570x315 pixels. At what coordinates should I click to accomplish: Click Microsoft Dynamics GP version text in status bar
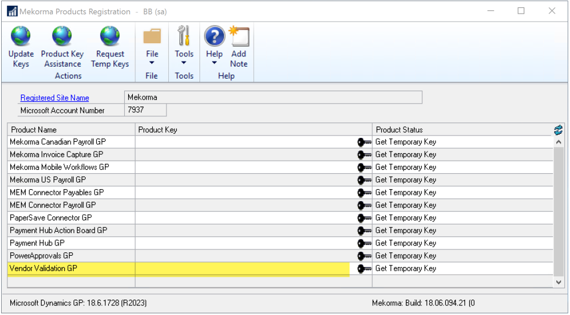pos(78,303)
